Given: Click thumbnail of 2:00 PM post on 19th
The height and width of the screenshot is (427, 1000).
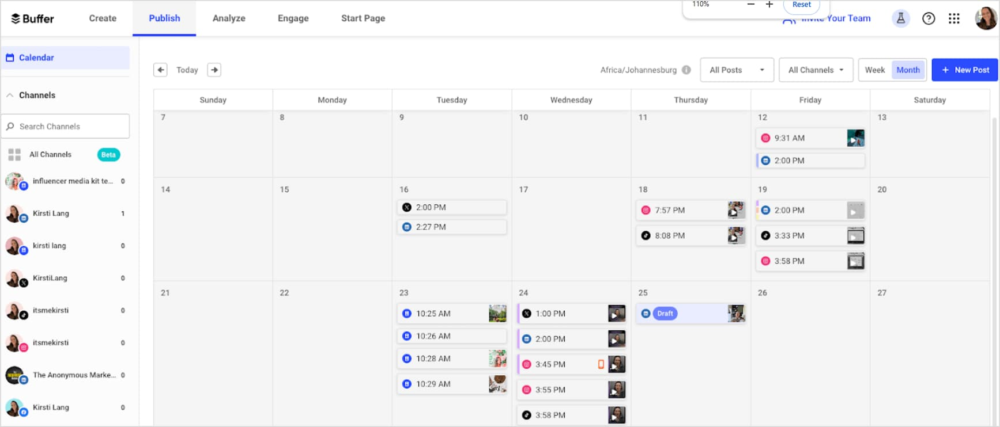Looking at the screenshot, I should (x=855, y=210).
